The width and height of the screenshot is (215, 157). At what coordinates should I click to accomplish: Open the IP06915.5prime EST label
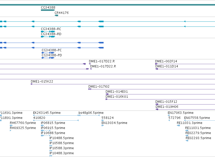coord(53,128)
